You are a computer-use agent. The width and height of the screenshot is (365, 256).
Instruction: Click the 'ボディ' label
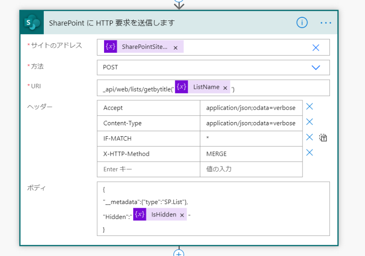tap(36, 188)
